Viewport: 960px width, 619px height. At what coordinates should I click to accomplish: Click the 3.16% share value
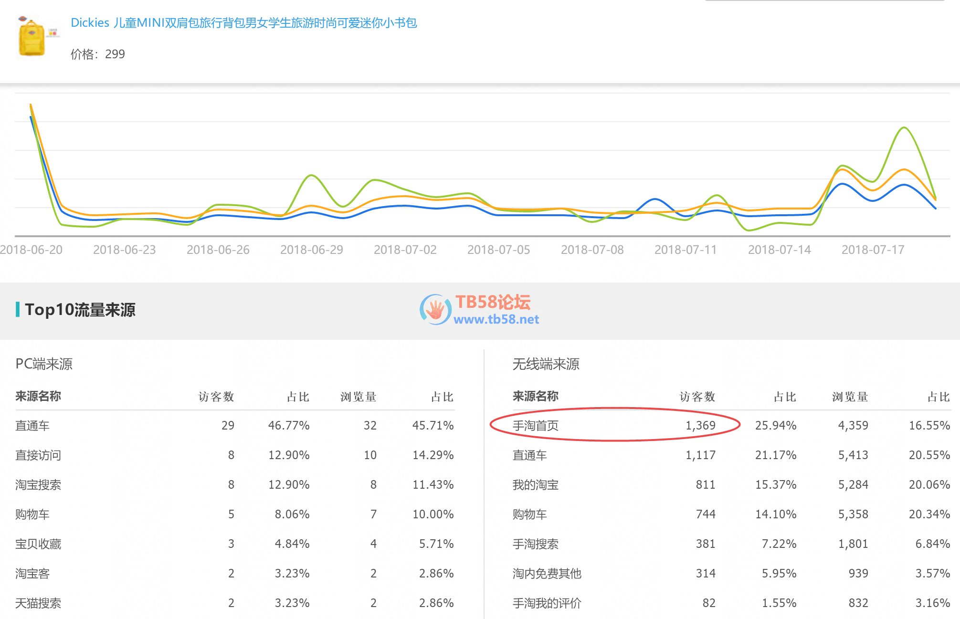933,603
